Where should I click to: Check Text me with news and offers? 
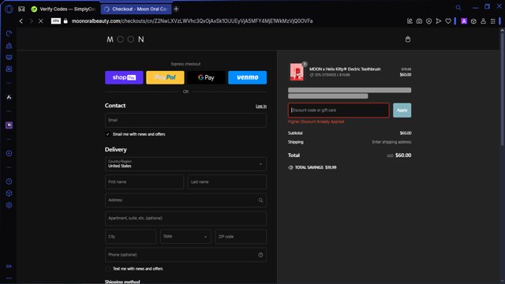click(x=108, y=268)
